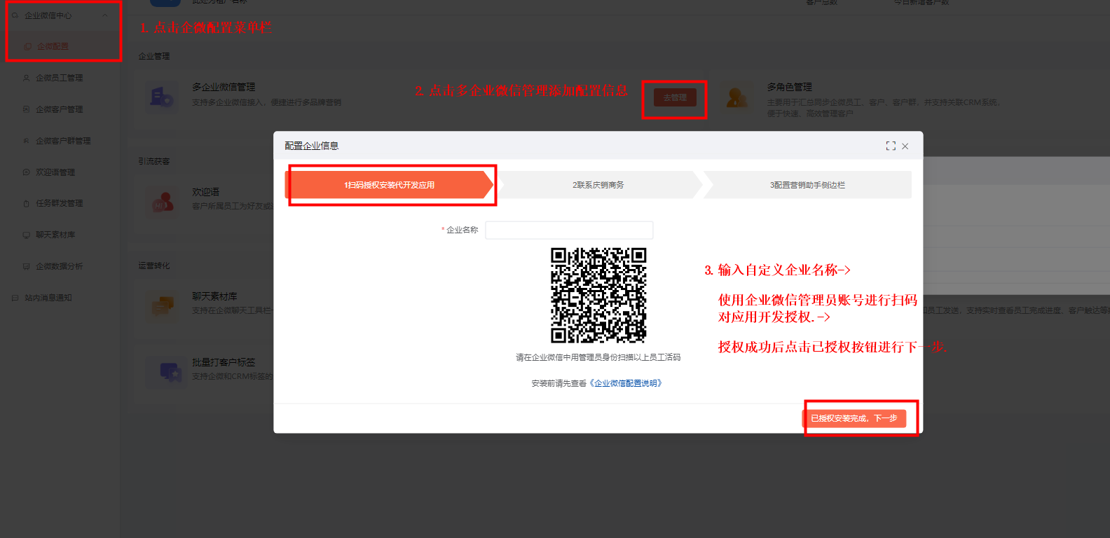The image size is (1110, 538).
Task: Click the 去管理 button for 多企业微信管理
Action: point(675,97)
